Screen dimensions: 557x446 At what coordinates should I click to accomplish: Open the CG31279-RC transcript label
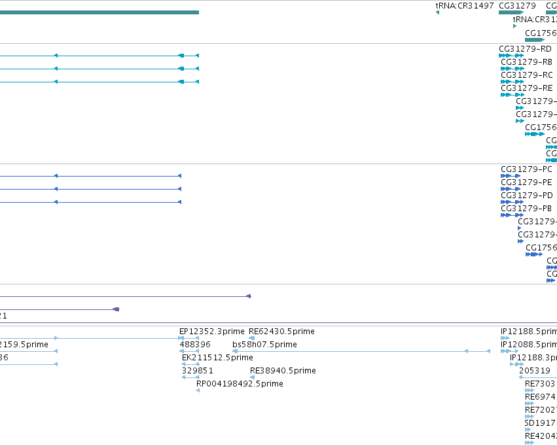527,75
